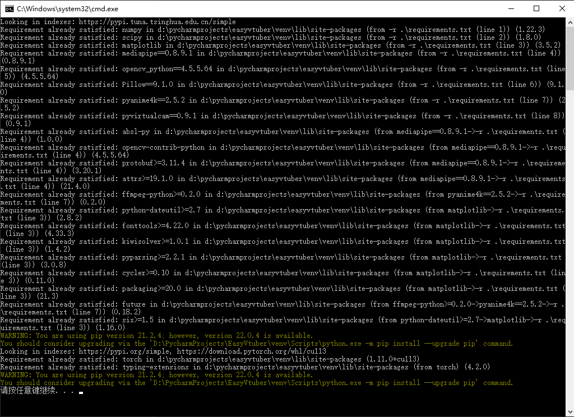Viewport: 574px width, 417px height.
Task: Click the python-dateutil>=2.7 text
Action: 161,211
